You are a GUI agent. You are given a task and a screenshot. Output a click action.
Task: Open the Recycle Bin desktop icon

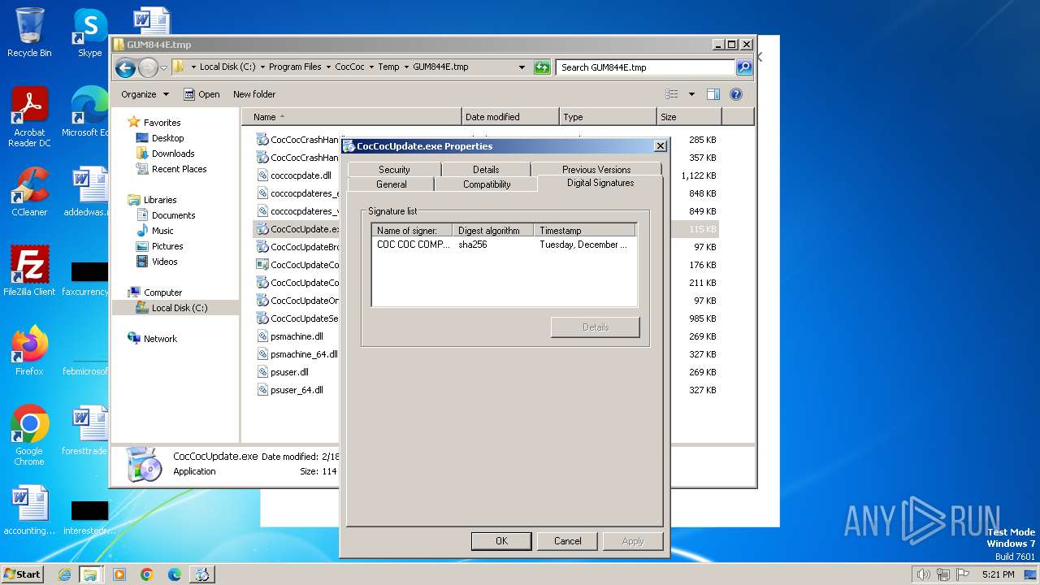pyautogui.click(x=29, y=32)
